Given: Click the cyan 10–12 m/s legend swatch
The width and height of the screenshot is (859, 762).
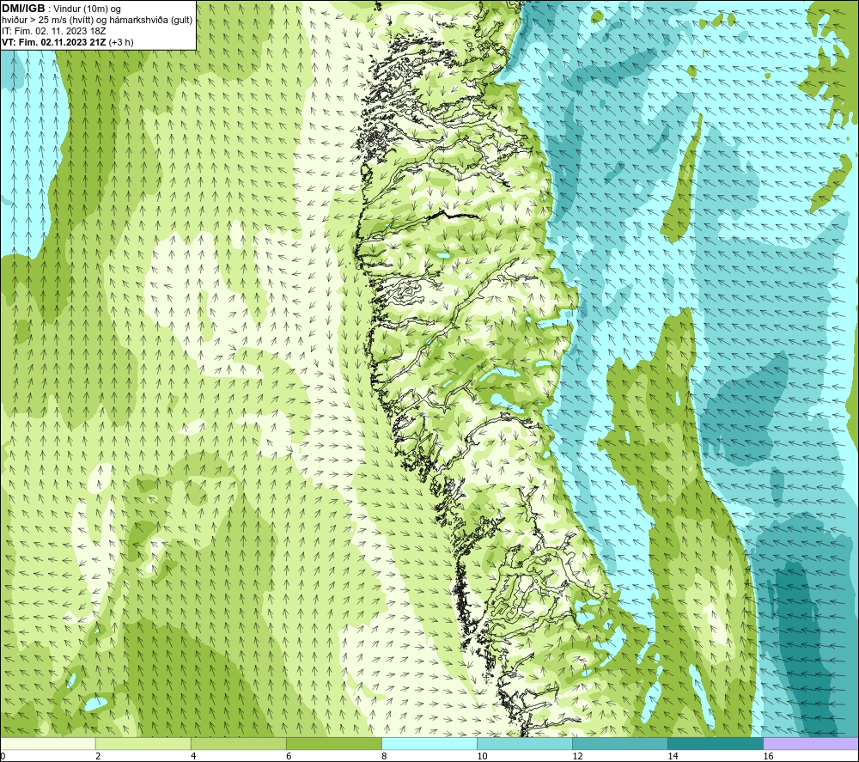Looking at the screenshot, I should click(x=524, y=743).
